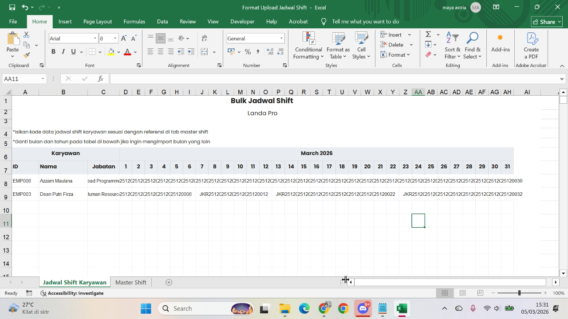The image size is (568, 319).
Task: Apply the red Font Color swatch
Action: tap(127, 52)
